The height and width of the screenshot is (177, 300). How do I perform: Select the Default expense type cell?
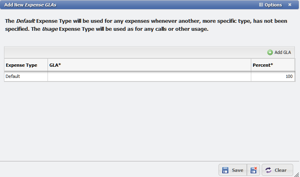[26, 76]
